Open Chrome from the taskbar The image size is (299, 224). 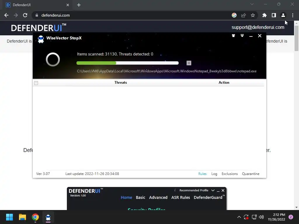(x=35, y=217)
